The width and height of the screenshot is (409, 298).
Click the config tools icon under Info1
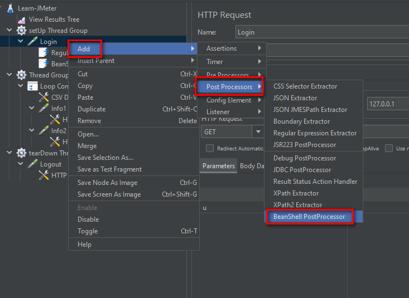(55, 119)
